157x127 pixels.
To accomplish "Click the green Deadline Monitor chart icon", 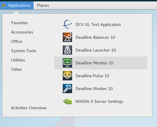I will [x=67, y=63].
